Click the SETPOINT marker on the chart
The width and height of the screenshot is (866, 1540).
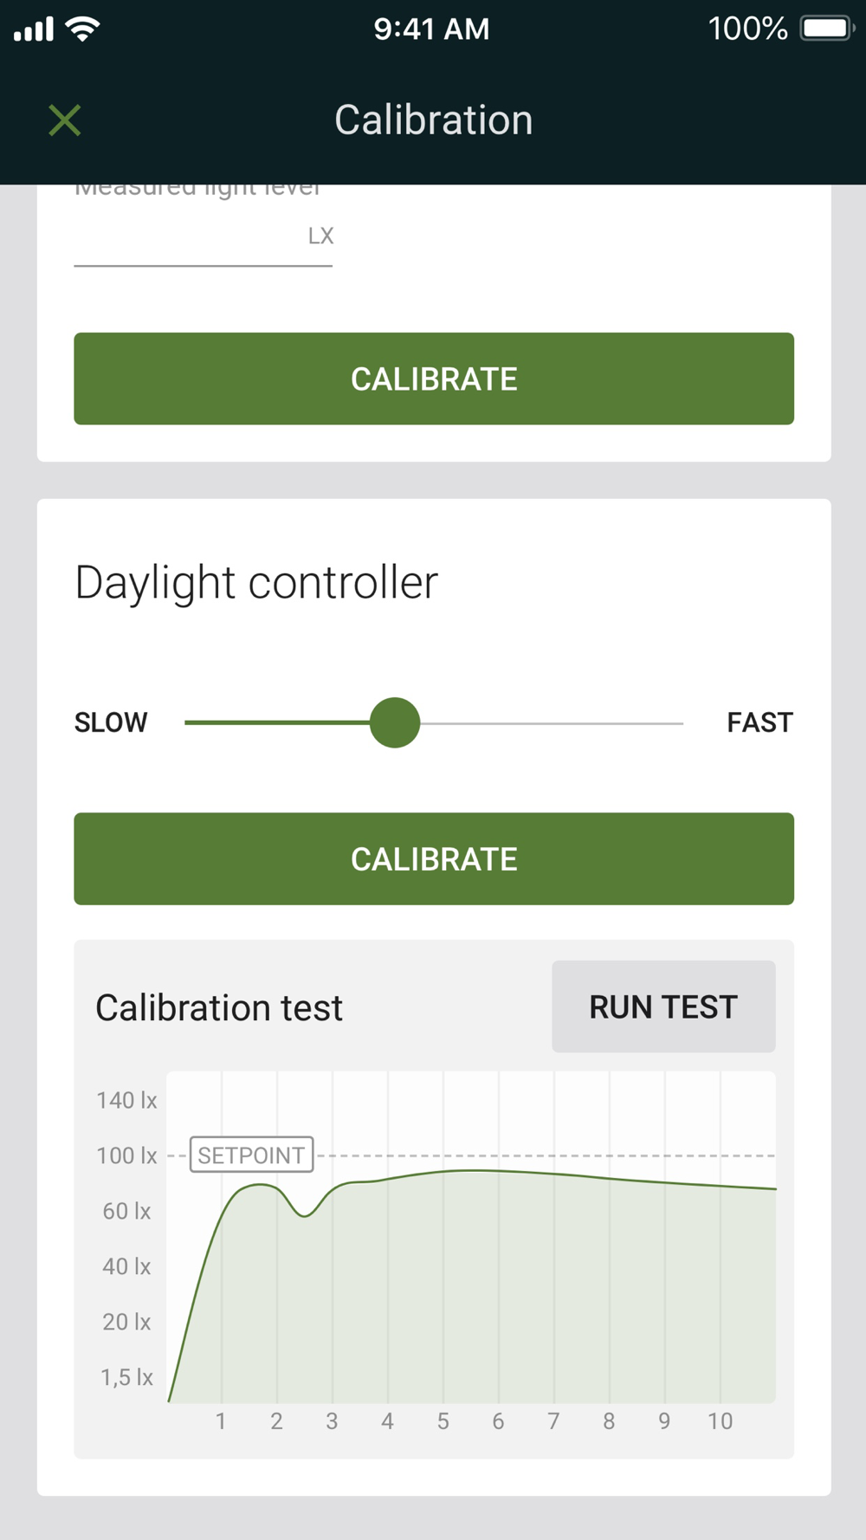click(x=251, y=1155)
